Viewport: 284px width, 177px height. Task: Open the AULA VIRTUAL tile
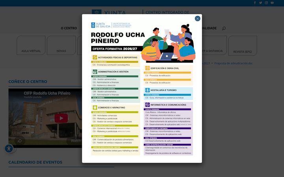point(31,45)
